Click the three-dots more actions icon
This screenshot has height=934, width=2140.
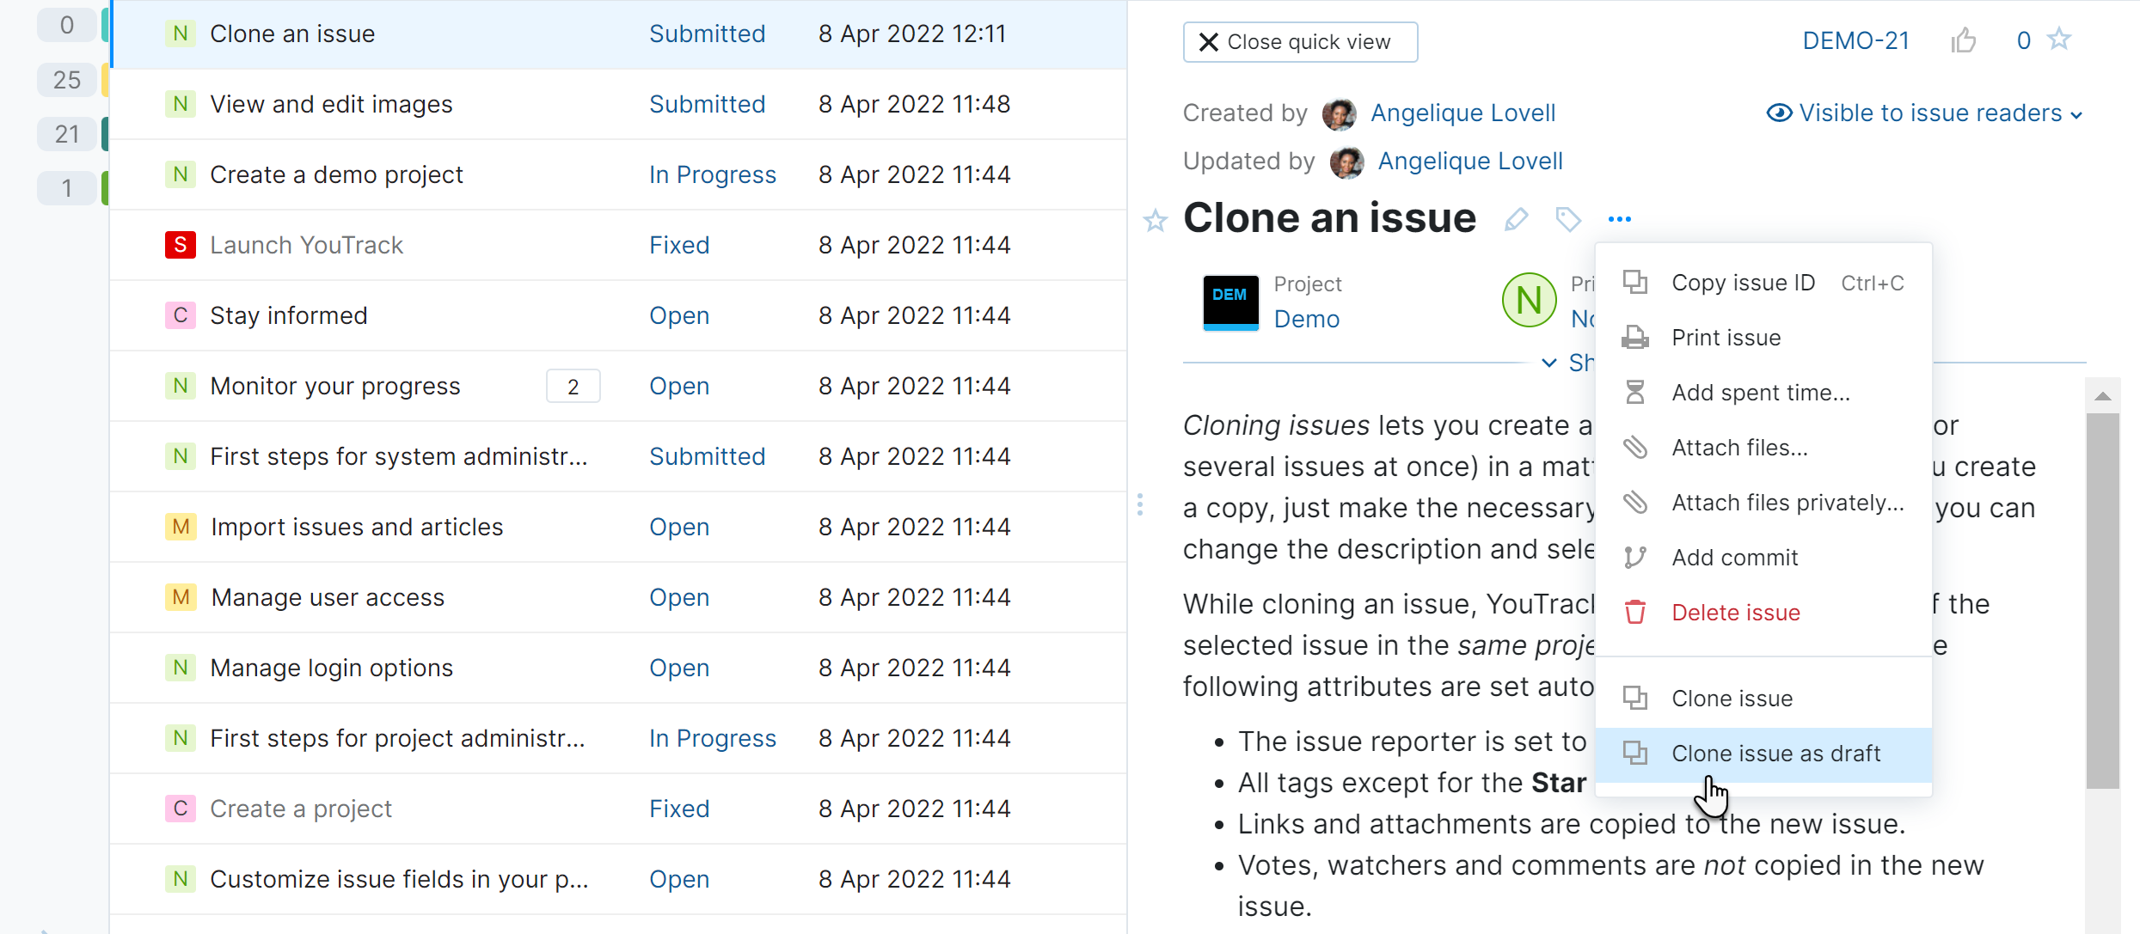pyautogui.click(x=1619, y=219)
